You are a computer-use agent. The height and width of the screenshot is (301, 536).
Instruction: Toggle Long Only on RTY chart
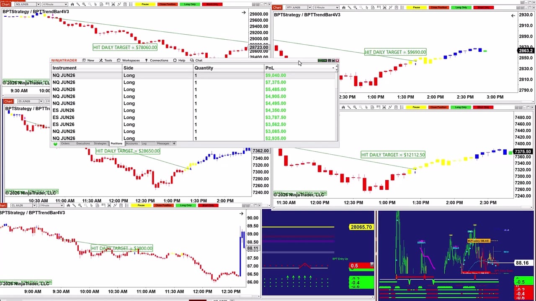(461, 8)
